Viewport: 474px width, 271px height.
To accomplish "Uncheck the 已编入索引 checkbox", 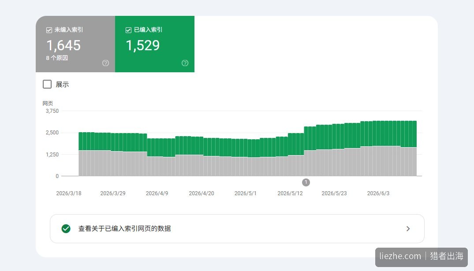I will click(x=128, y=30).
